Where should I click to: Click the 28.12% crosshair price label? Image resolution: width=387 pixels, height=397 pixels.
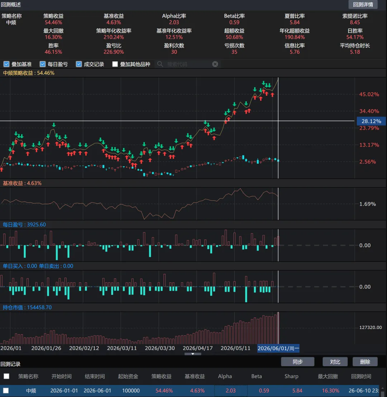(371, 121)
